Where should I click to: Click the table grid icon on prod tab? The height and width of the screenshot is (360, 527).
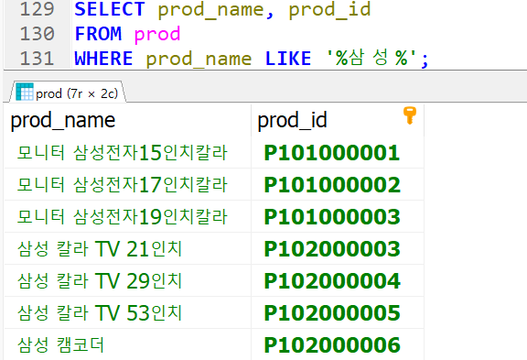[25, 92]
